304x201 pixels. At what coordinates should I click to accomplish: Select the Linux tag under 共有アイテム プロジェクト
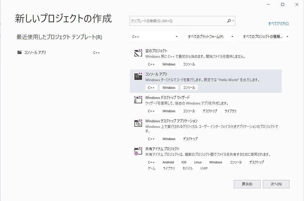tap(198, 162)
